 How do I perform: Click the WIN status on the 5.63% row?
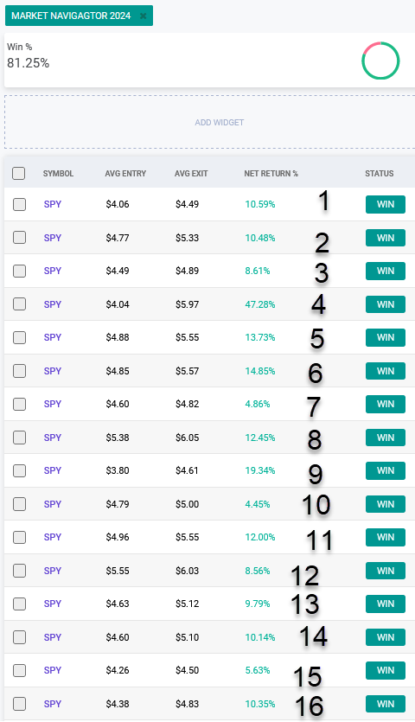coord(386,670)
